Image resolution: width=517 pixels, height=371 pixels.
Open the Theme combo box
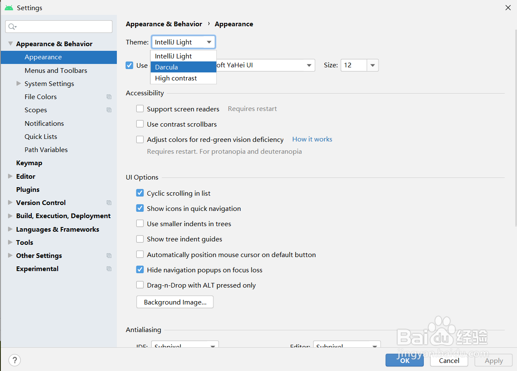coord(183,42)
